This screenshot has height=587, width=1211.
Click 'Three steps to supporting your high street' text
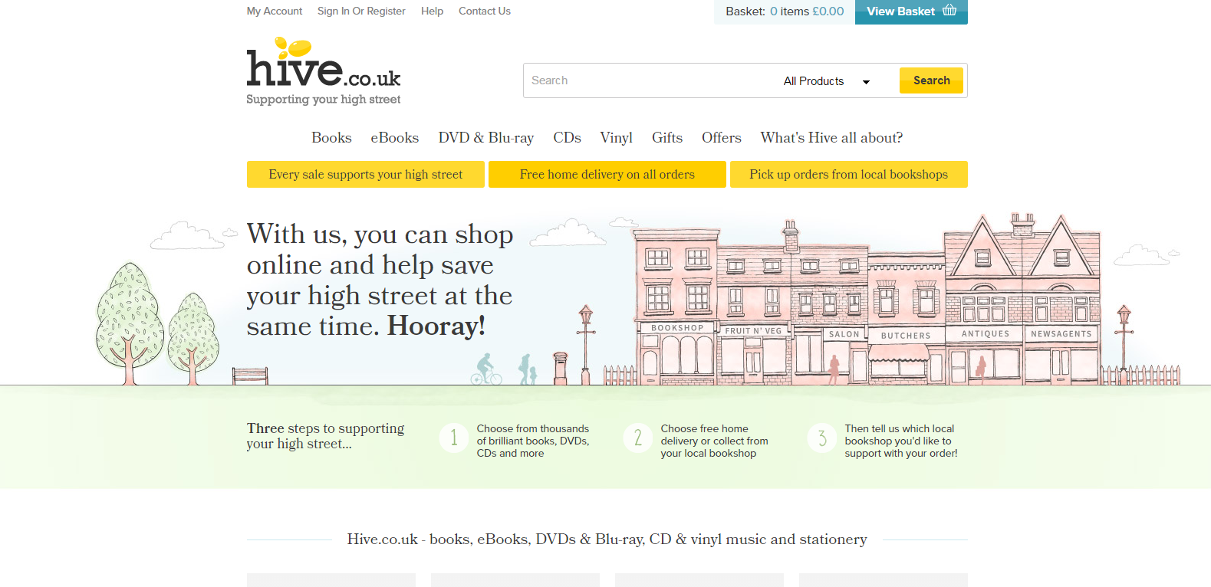pos(325,436)
